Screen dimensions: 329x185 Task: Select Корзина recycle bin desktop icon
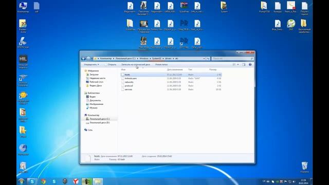(x=304, y=167)
